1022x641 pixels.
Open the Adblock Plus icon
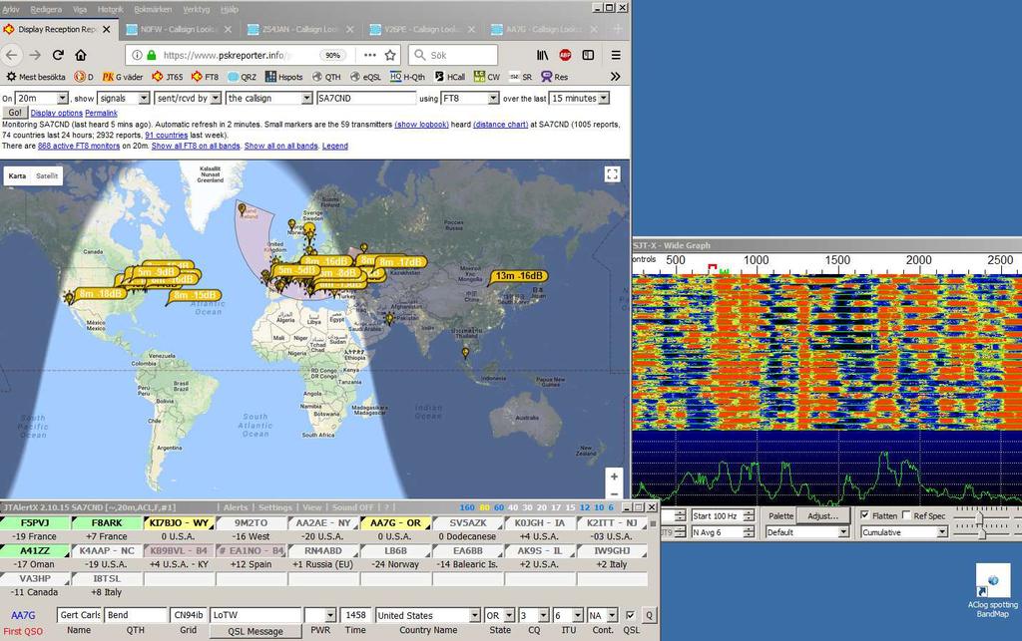coord(565,55)
